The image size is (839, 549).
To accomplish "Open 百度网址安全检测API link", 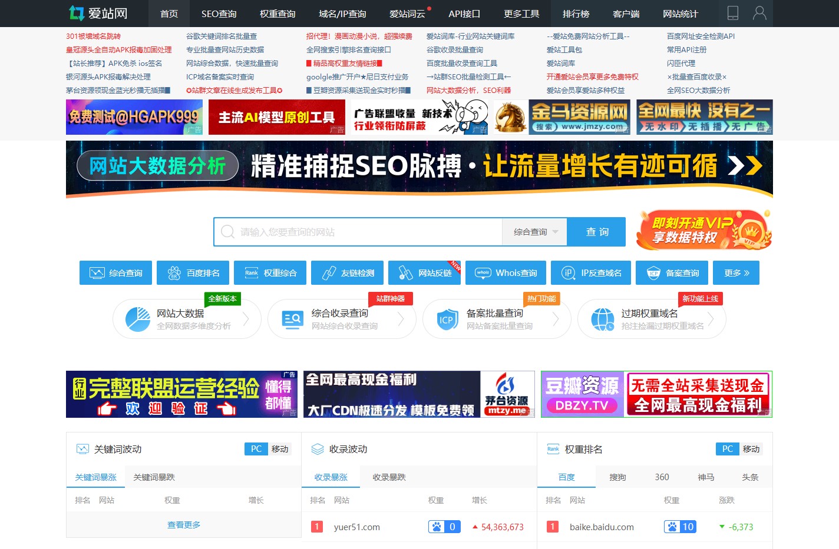I will point(701,36).
